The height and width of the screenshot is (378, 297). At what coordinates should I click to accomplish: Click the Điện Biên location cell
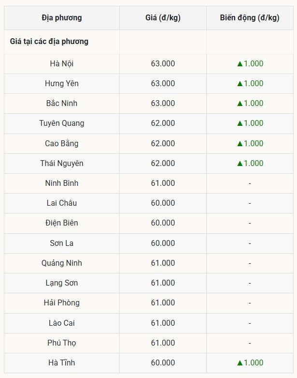click(62, 223)
